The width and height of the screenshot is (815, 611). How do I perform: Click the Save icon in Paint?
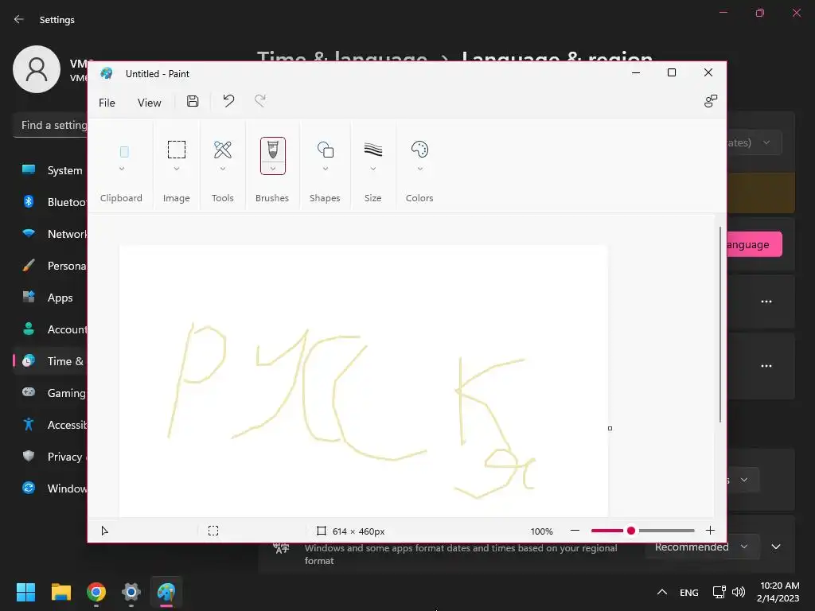pyautogui.click(x=193, y=101)
